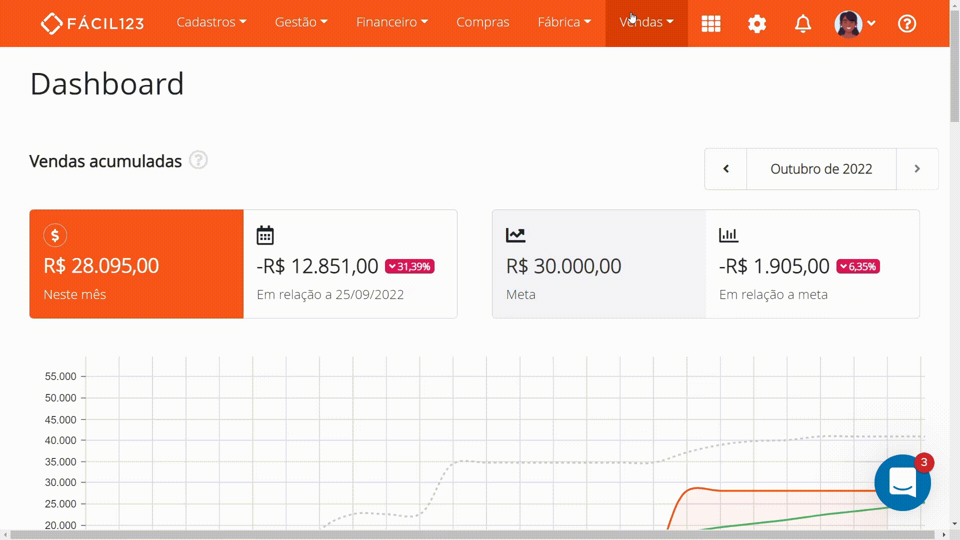Click the bar chart icon above meta difference
The height and width of the screenshot is (540, 960).
click(x=728, y=235)
